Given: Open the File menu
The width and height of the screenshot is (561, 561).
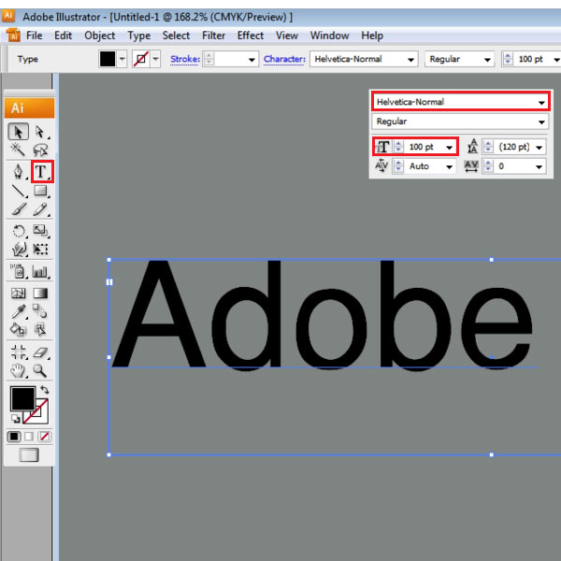Looking at the screenshot, I should (x=35, y=36).
